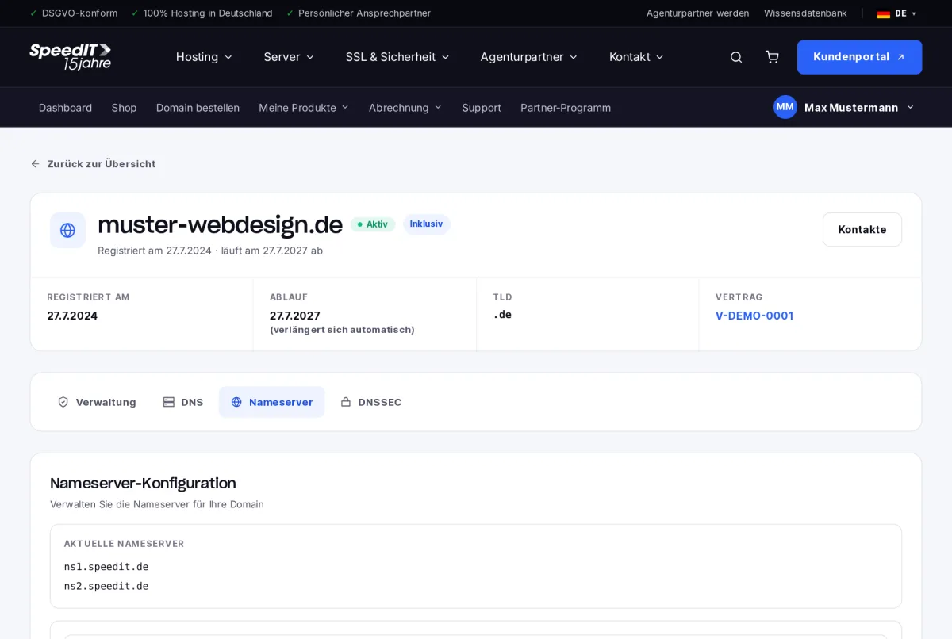
Task: Open the Wissensdatenbank link
Action: tap(805, 13)
